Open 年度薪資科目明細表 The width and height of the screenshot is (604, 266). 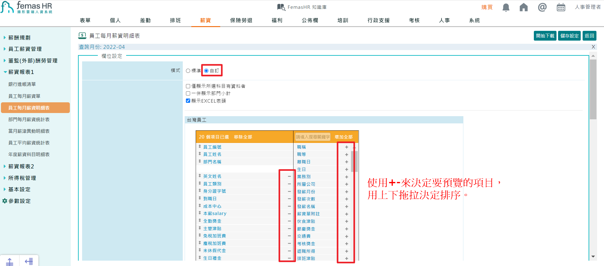[x=29, y=155]
